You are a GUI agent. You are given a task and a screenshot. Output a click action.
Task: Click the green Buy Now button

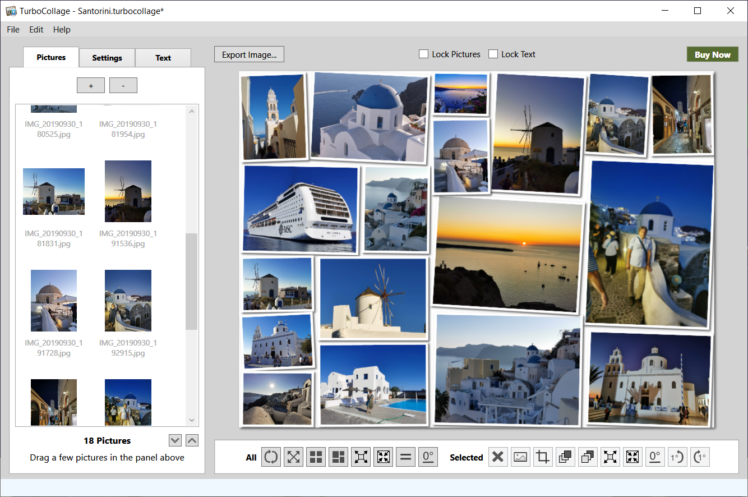[x=712, y=54]
